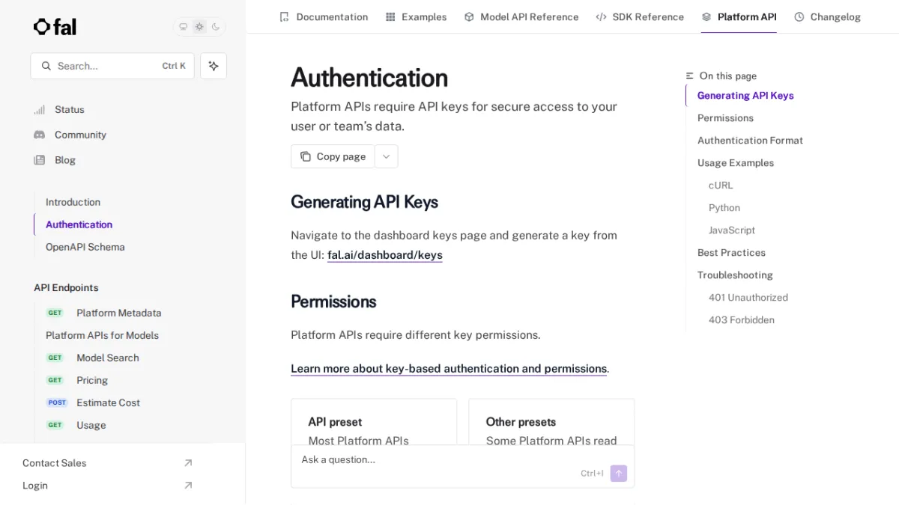Open the Status link

click(69, 109)
